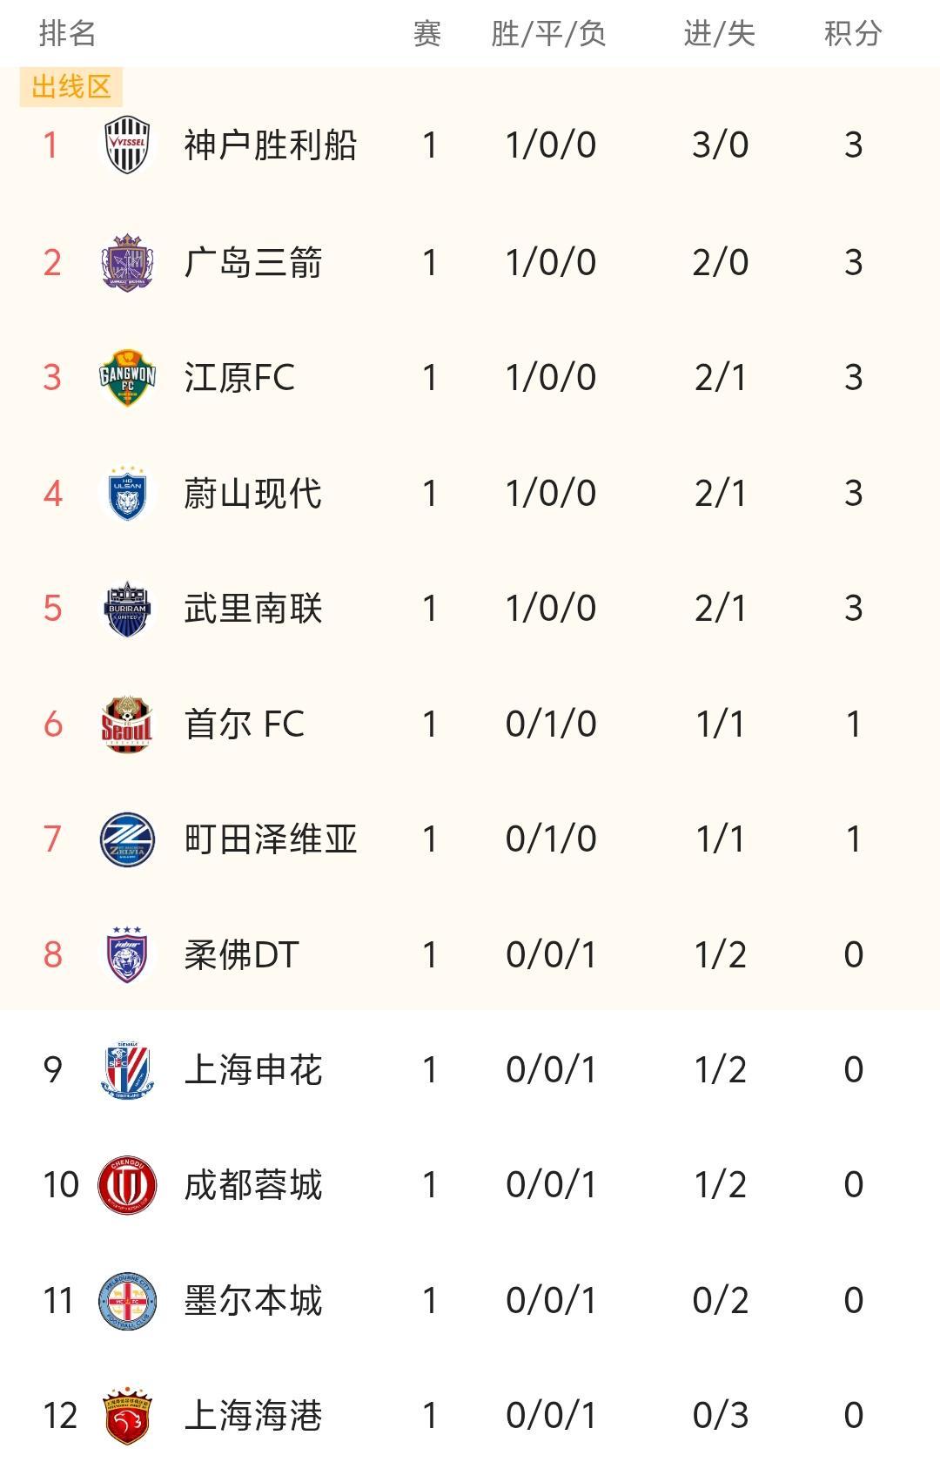940x1462 pixels.
Task: Open the Ulsan HD tiger crest
Action: (127, 494)
